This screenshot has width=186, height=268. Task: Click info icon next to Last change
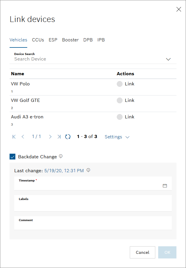coord(88,170)
